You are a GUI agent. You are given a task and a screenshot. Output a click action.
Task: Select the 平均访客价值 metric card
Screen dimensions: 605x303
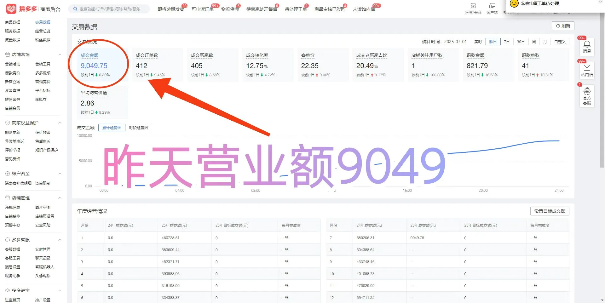point(102,102)
